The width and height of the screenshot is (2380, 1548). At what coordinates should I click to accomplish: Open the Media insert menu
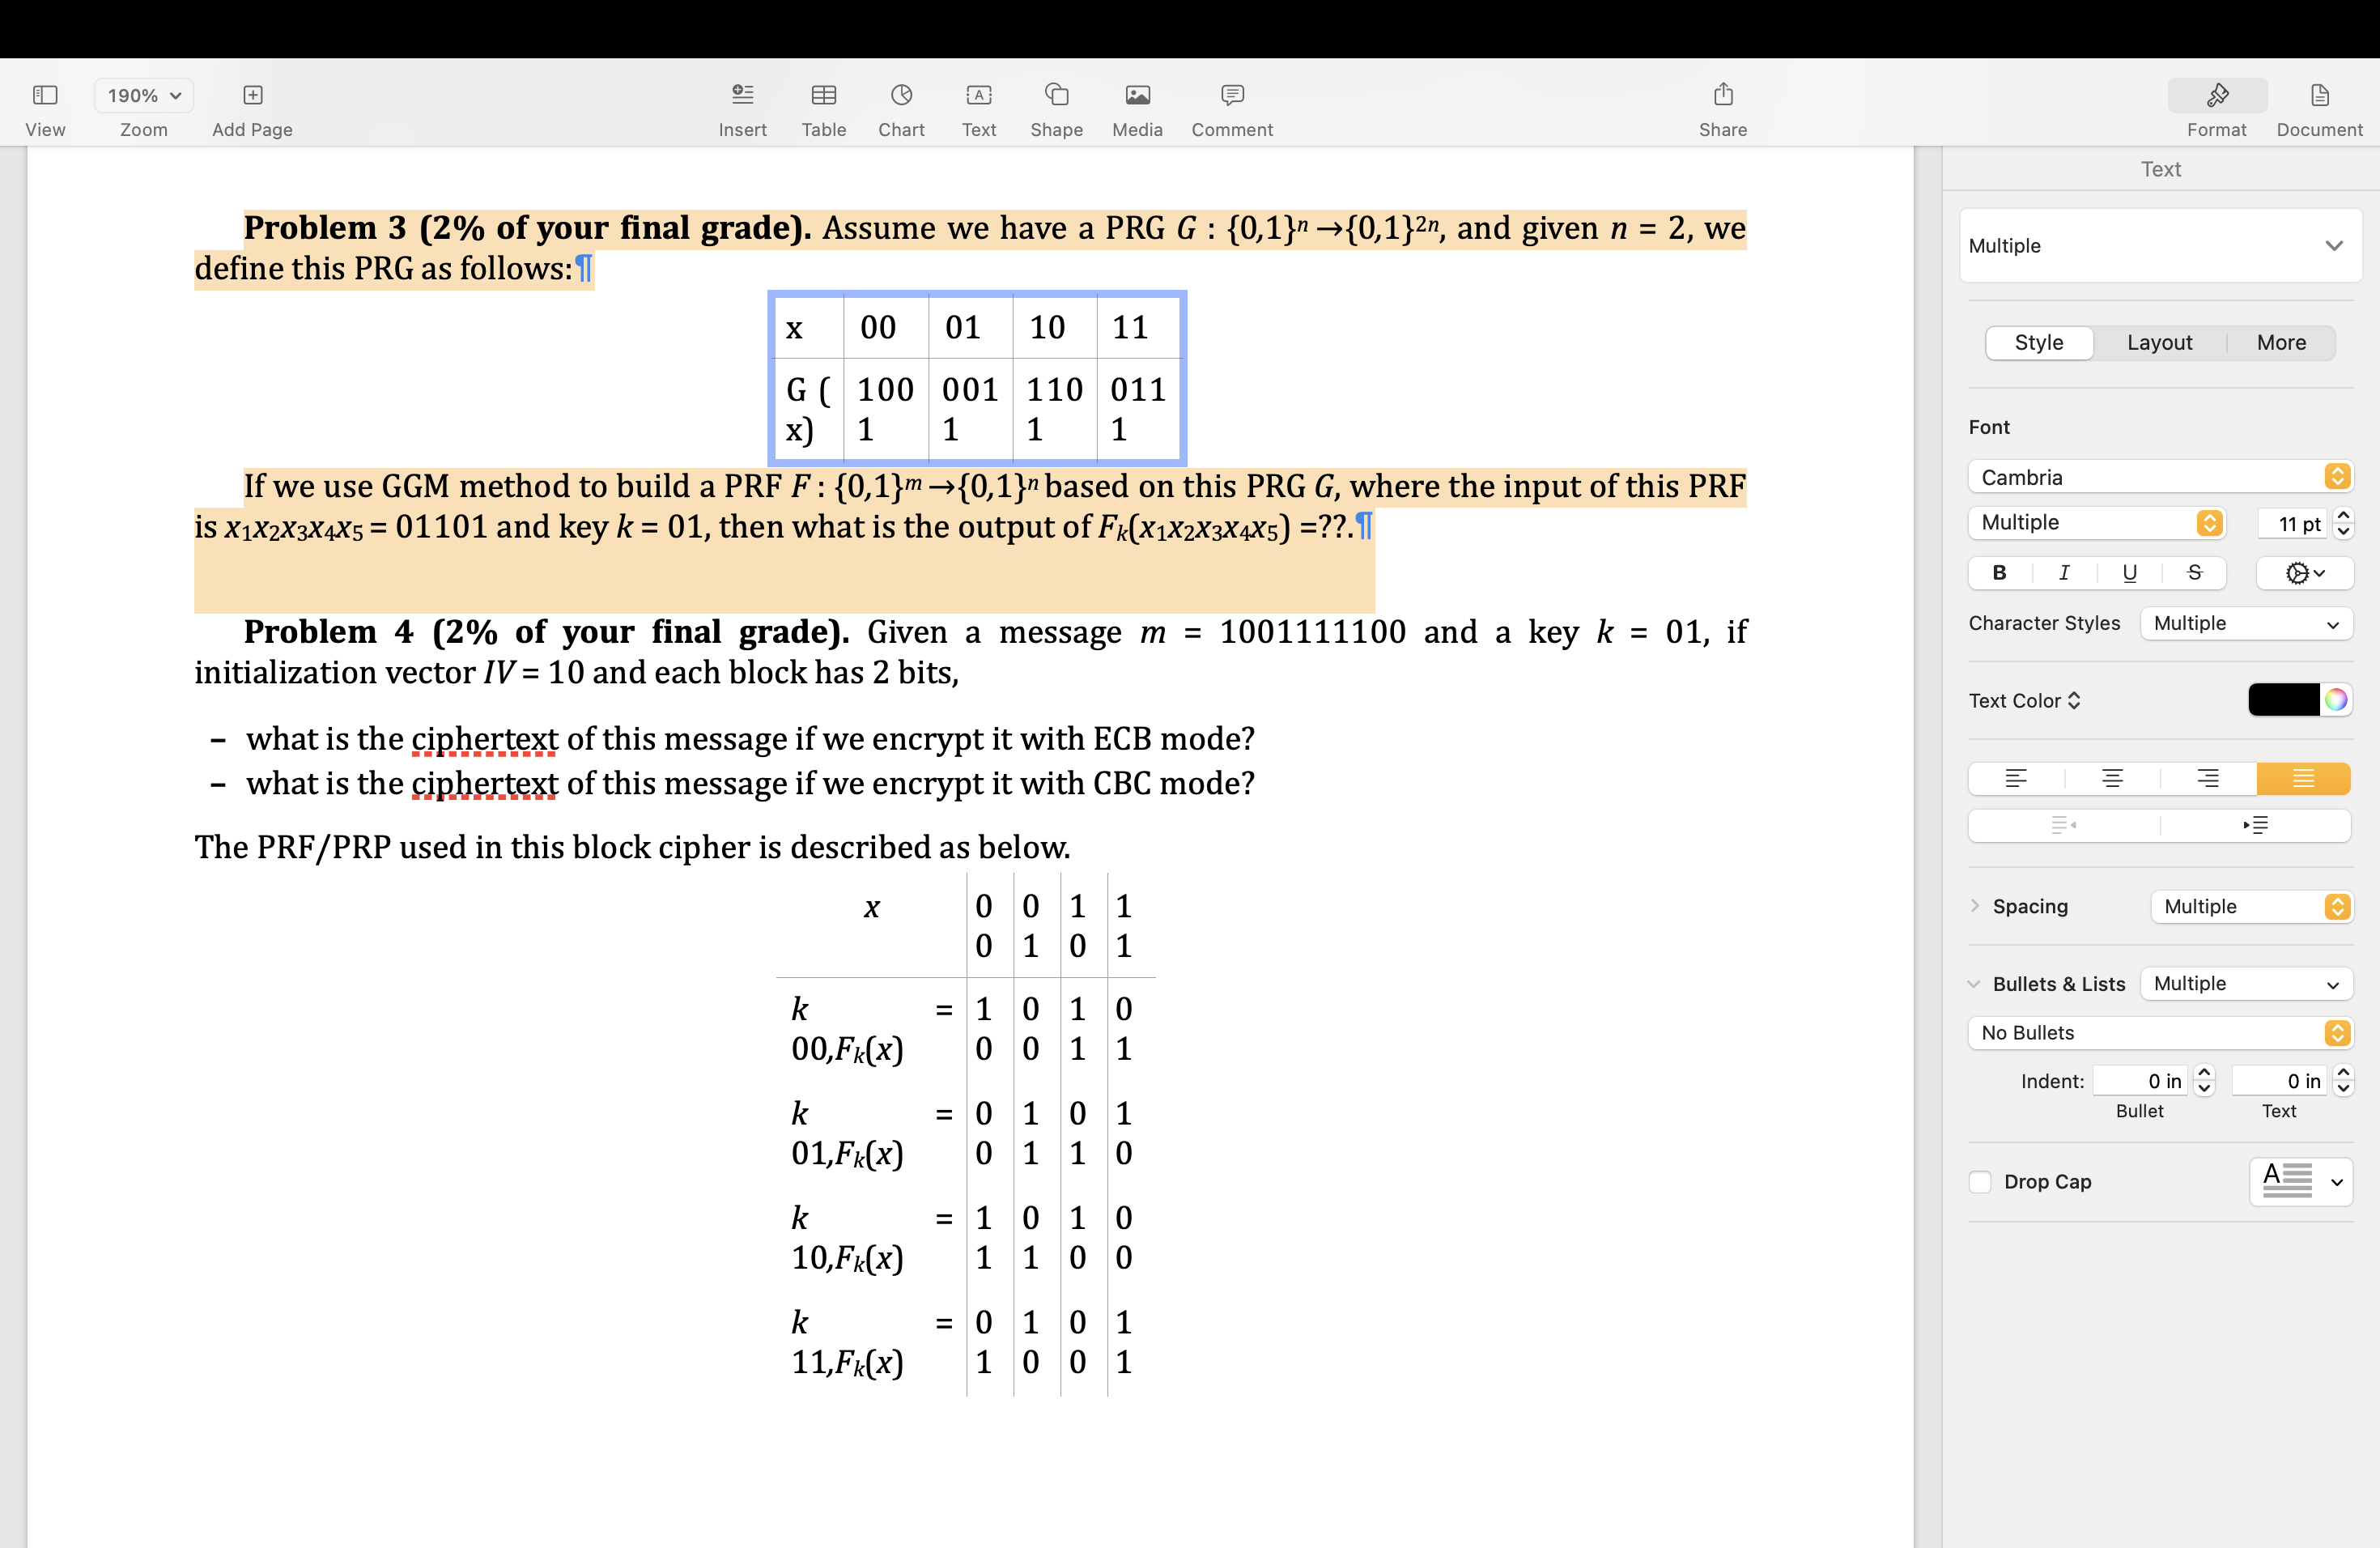coord(1137,96)
